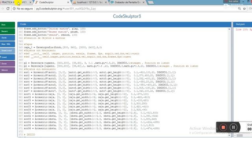
Task: Click the line 350 'p2 = Personaje' code
Action: pos(96,63)
